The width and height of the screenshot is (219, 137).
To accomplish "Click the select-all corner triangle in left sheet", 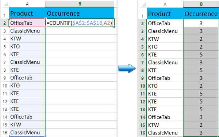I will 6,4.
